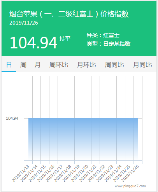Click the x-axis label 2019/11/24
Image resolution: width=158 pixels, height=192 pixels.
113,173
